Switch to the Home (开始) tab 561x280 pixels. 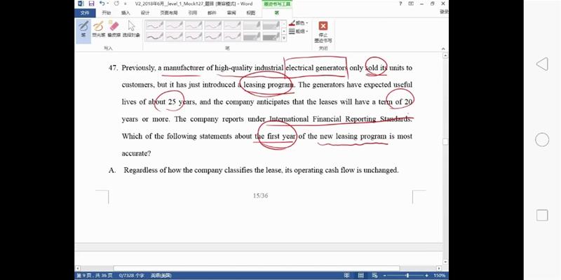[x=107, y=13]
